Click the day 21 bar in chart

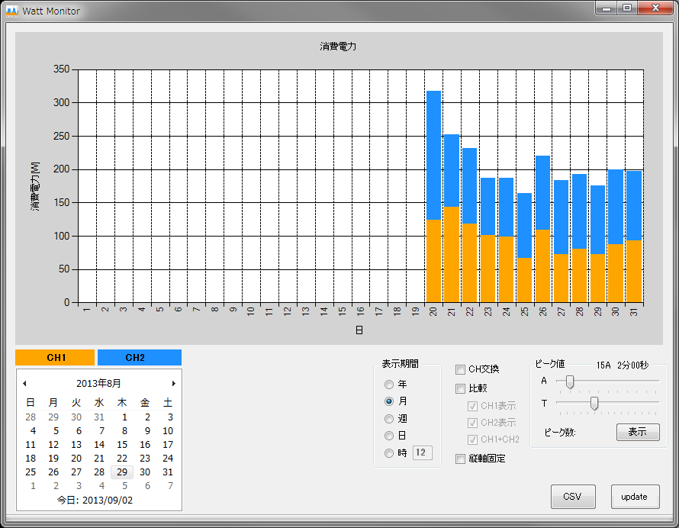(x=452, y=218)
